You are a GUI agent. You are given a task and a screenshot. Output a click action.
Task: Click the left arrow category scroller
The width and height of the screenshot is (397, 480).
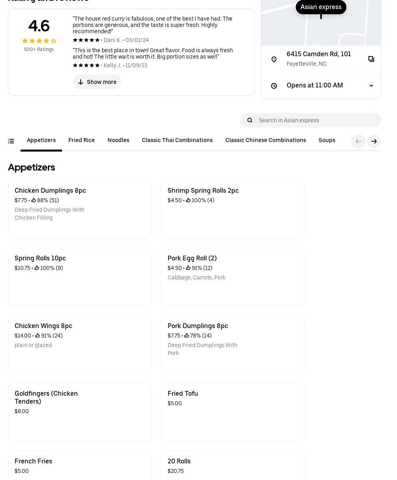coord(358,141)
